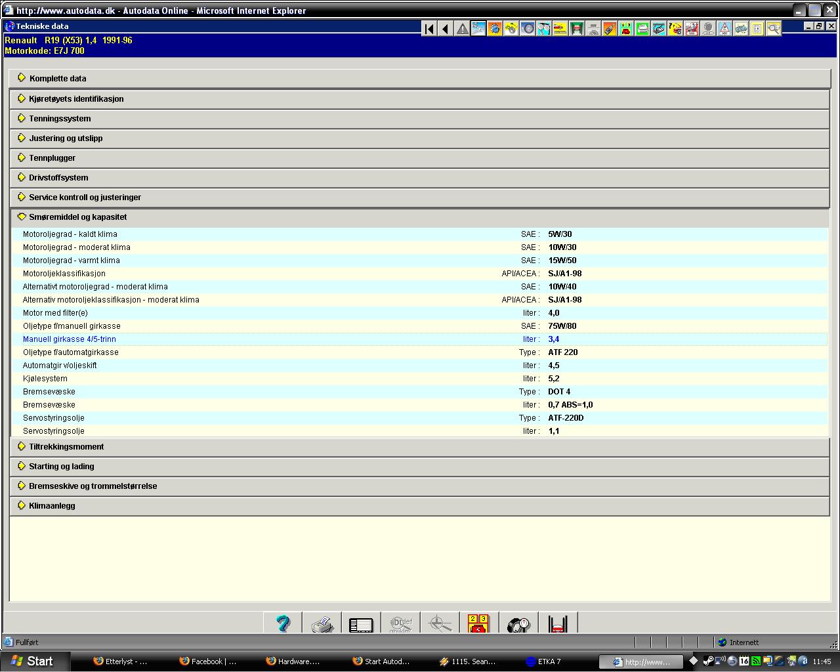Image resolution: width=840 pixels, height=672 pixels.
Task: Expand the Tennplugger section
Action: 420,157
